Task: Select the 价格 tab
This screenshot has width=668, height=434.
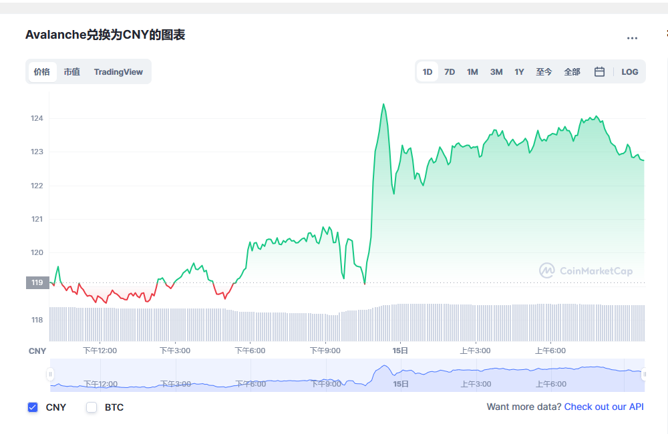Action: coord(42,71)
